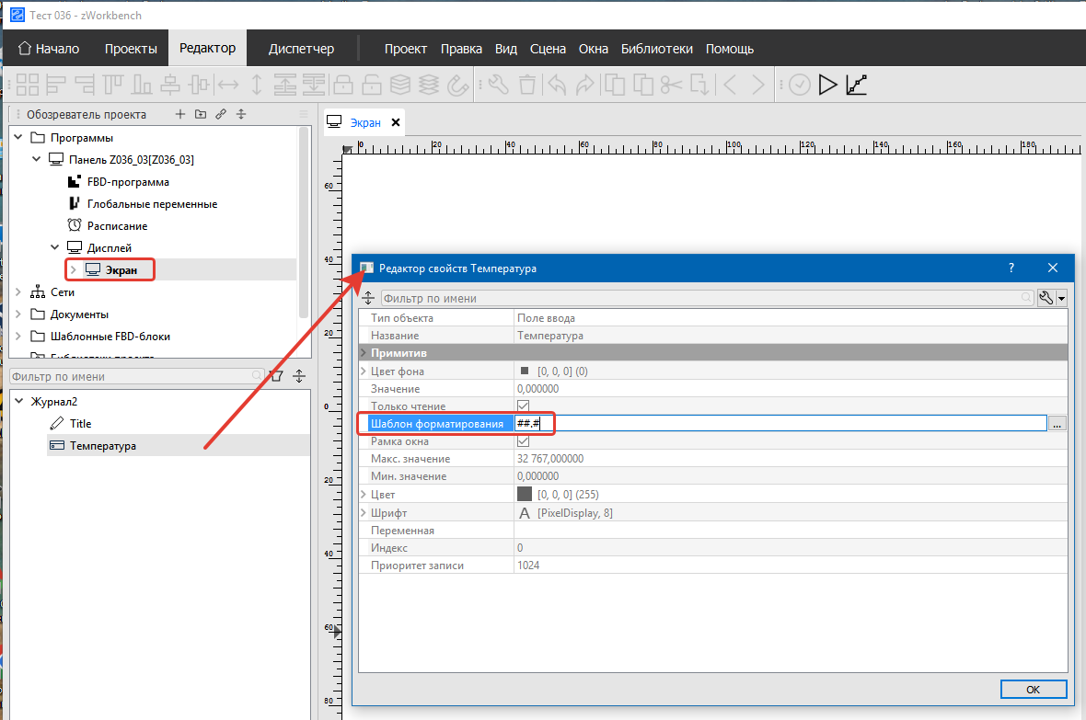
Task: Click the checkmark verify toolbar icon
Action: 800,86
